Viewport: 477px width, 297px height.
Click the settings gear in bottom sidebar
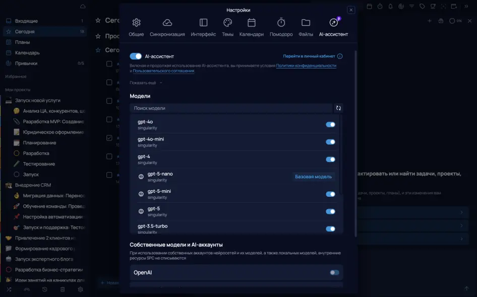click(80, 289)
